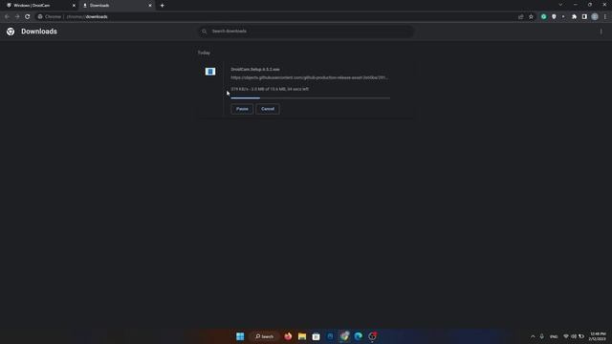Switch to the Windows | DroidCam tab
This screenshot has height=344, width=612.
(39, 6)
